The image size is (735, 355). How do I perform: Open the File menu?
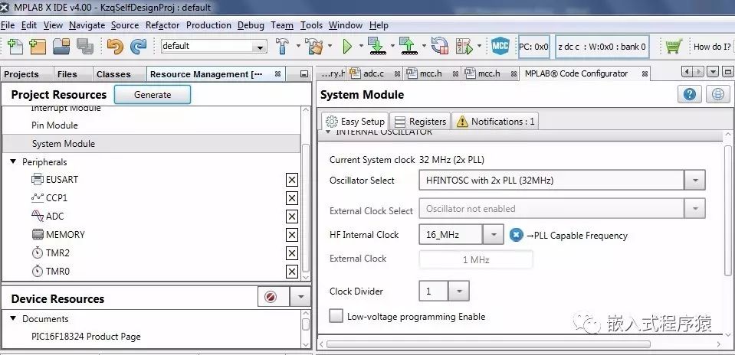pos(8,25)
